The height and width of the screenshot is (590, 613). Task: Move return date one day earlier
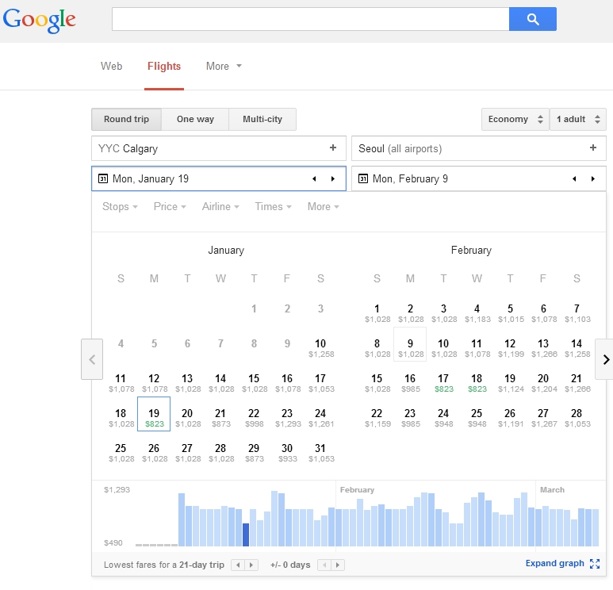pyautogui.click(x=573, y=179)
